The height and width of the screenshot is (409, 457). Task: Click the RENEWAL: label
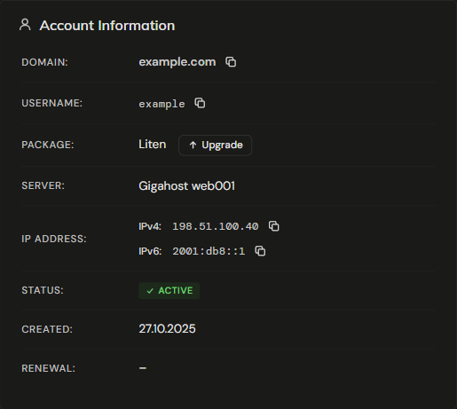coord(48,368)
